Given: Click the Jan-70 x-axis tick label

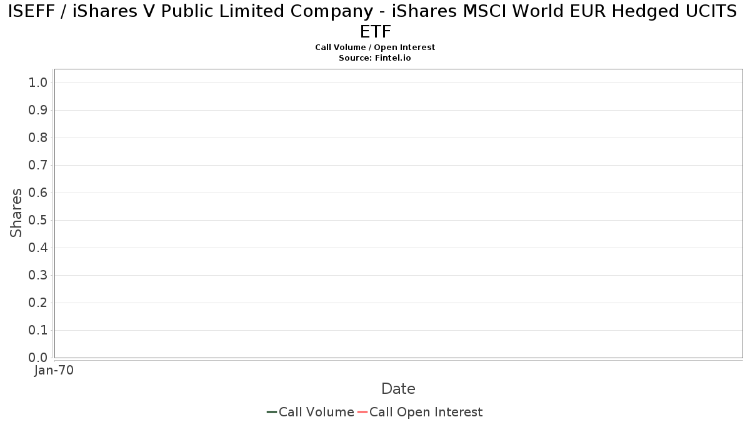Looking at the screenshot, I should pos(54,371).
